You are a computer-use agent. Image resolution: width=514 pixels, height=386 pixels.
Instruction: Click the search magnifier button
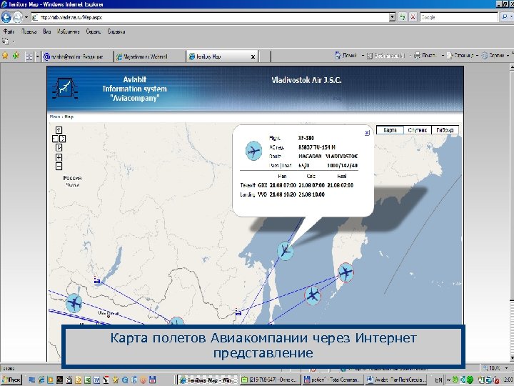coord(505,17)
